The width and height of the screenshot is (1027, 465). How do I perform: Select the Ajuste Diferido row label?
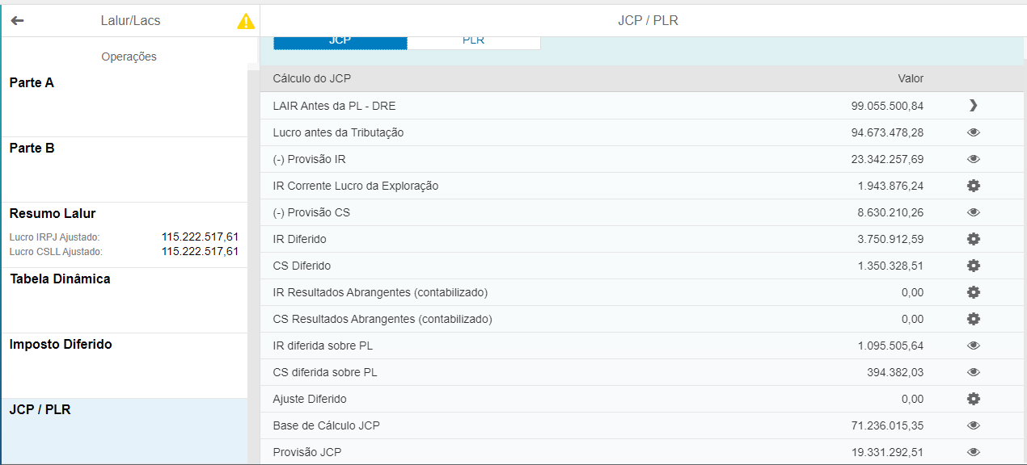(x=311, y=399)
